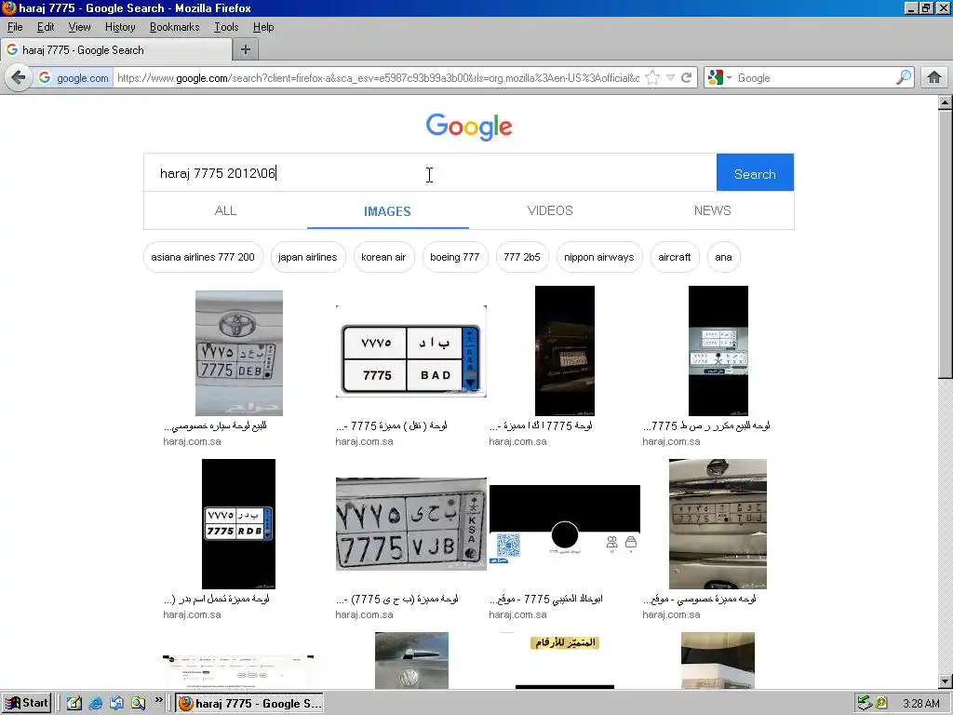953x715 pixels.
Task: Click the network tray icon with monitors
Action: pyautogui.click(x=865, y=703)
